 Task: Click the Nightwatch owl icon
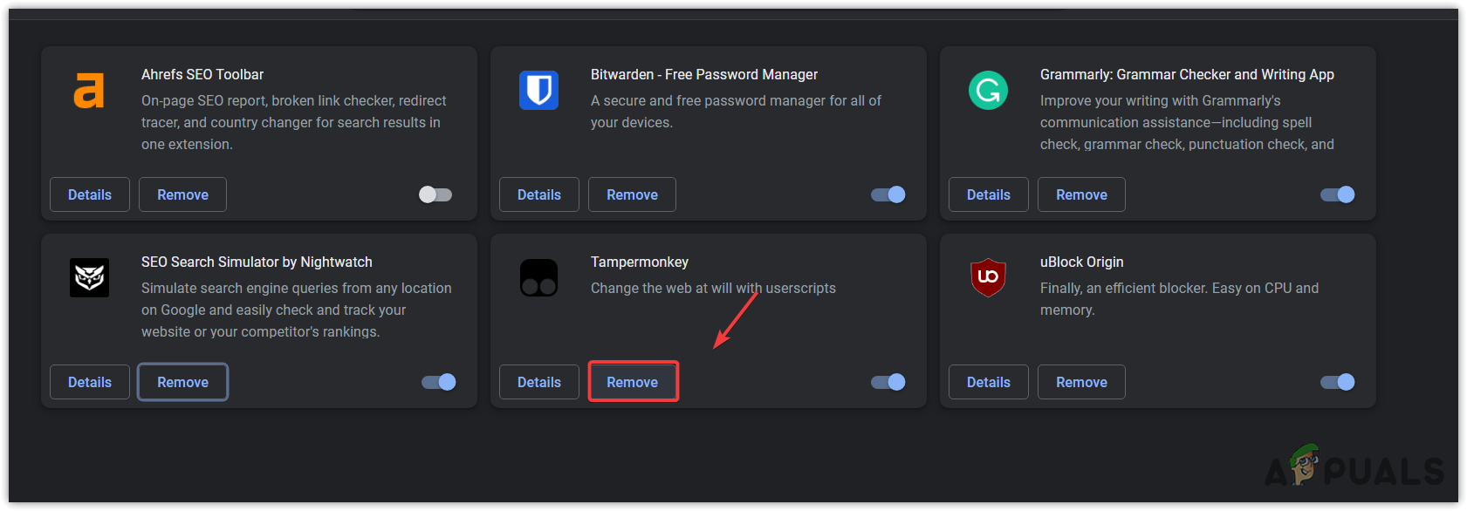click(x=89, y=278)
